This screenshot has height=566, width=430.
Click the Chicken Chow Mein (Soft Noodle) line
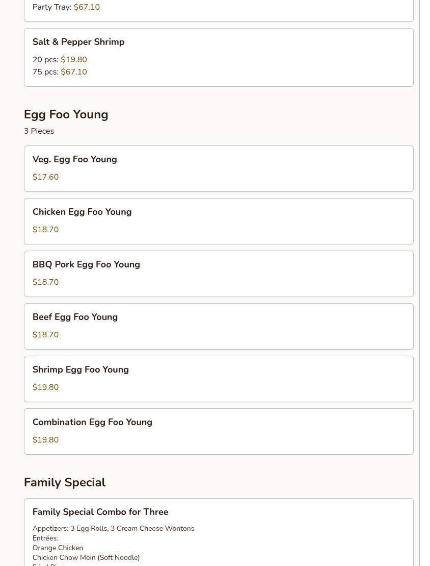click(x=86, y=557)
